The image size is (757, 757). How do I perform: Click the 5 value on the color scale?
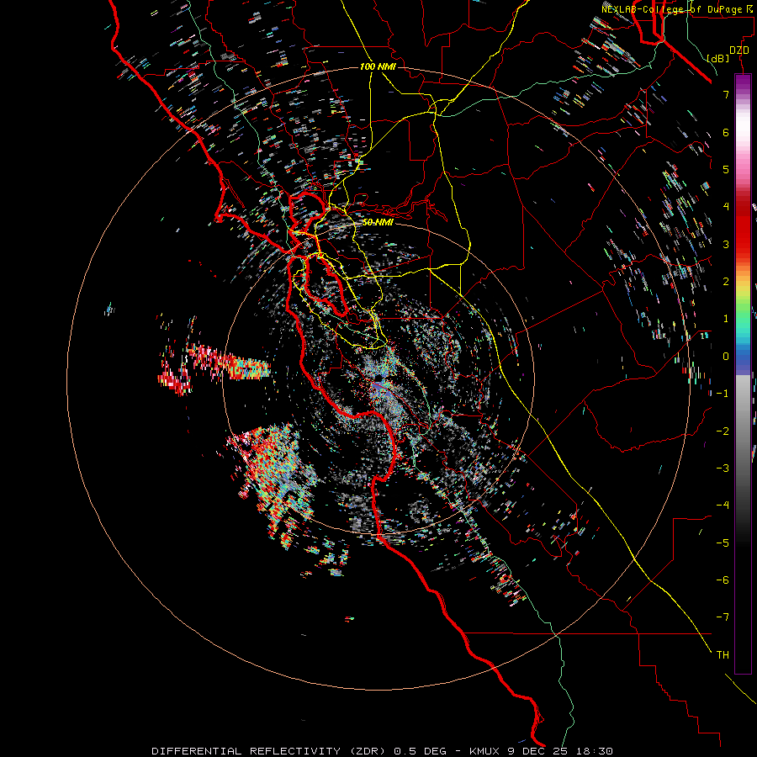click(x=726, y=169)
